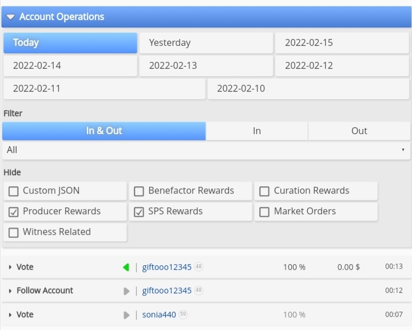Uncheck the SPS Rewards checkbox
The width and height of the screenshot is (412, 330).
click(x=138, y=212)
